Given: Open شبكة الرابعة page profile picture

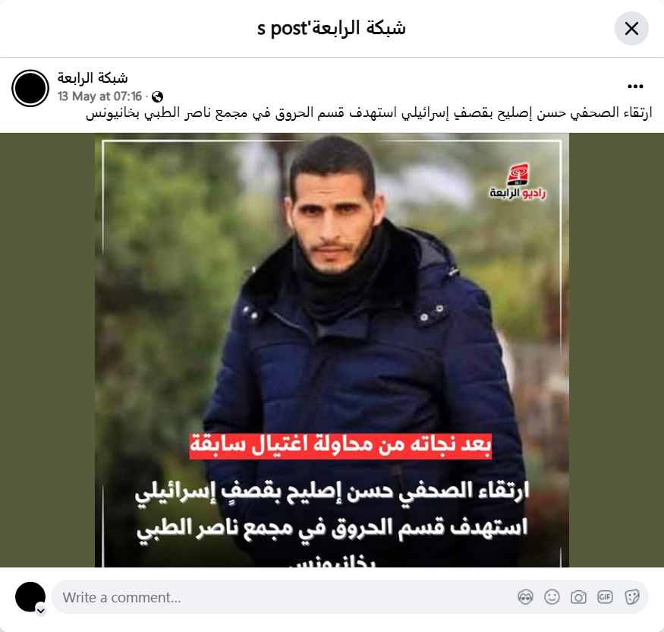Looking at the screenshot, I should pyautogui.click(x=30, y=88).
